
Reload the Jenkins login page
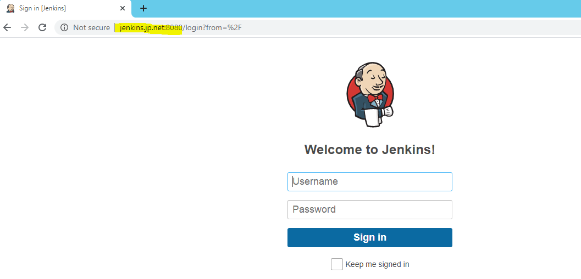tap(43, 27)
